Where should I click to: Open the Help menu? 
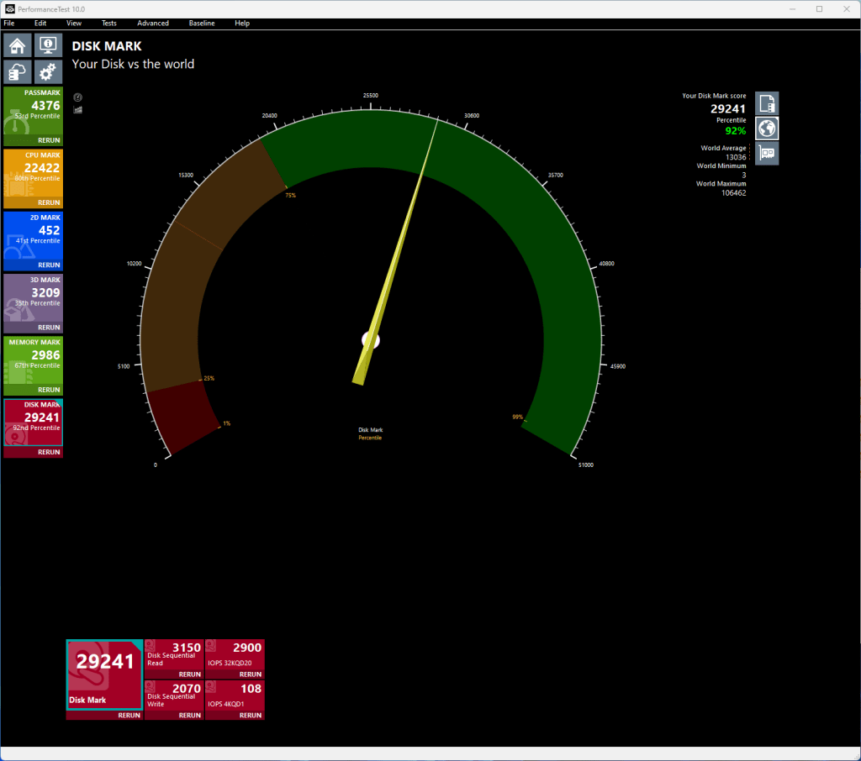[x=242, y=23]
